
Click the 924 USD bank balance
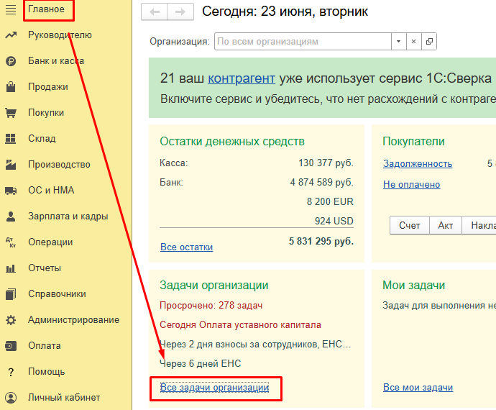[x=334, y=221]
